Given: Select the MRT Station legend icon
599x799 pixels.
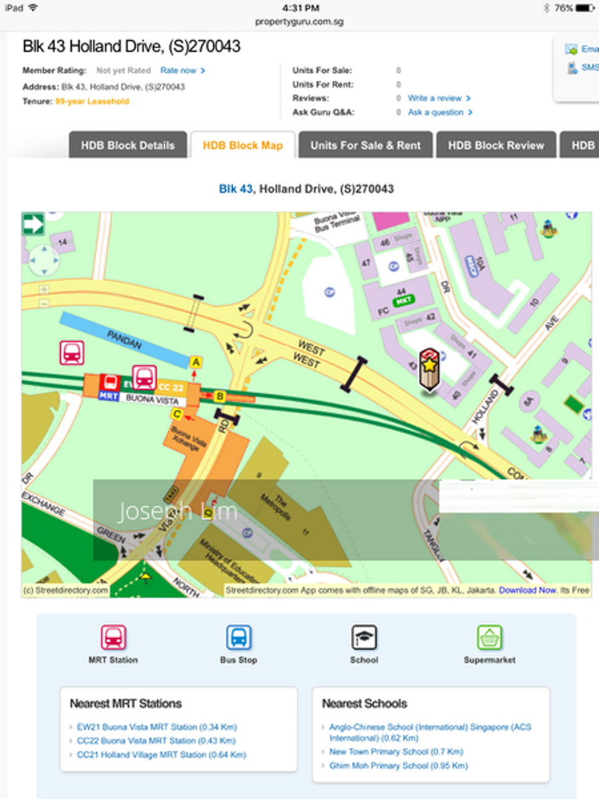Looking at the screenshot, I should (x=113, y=638).
